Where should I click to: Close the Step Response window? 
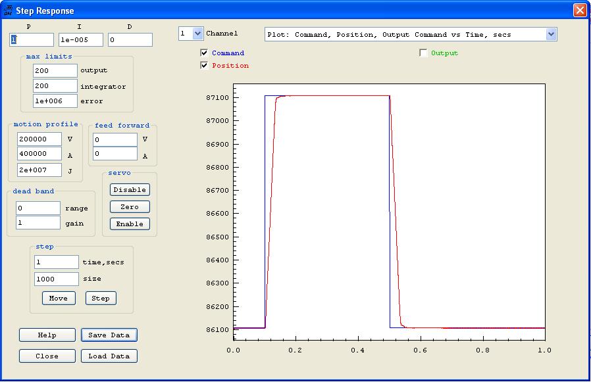point(579,10)
